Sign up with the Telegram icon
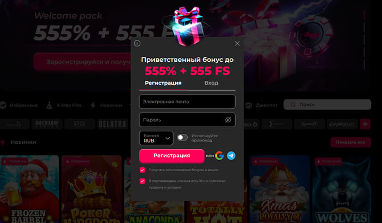The height and width of the screenshot is (223, 382). pos(231,156)
